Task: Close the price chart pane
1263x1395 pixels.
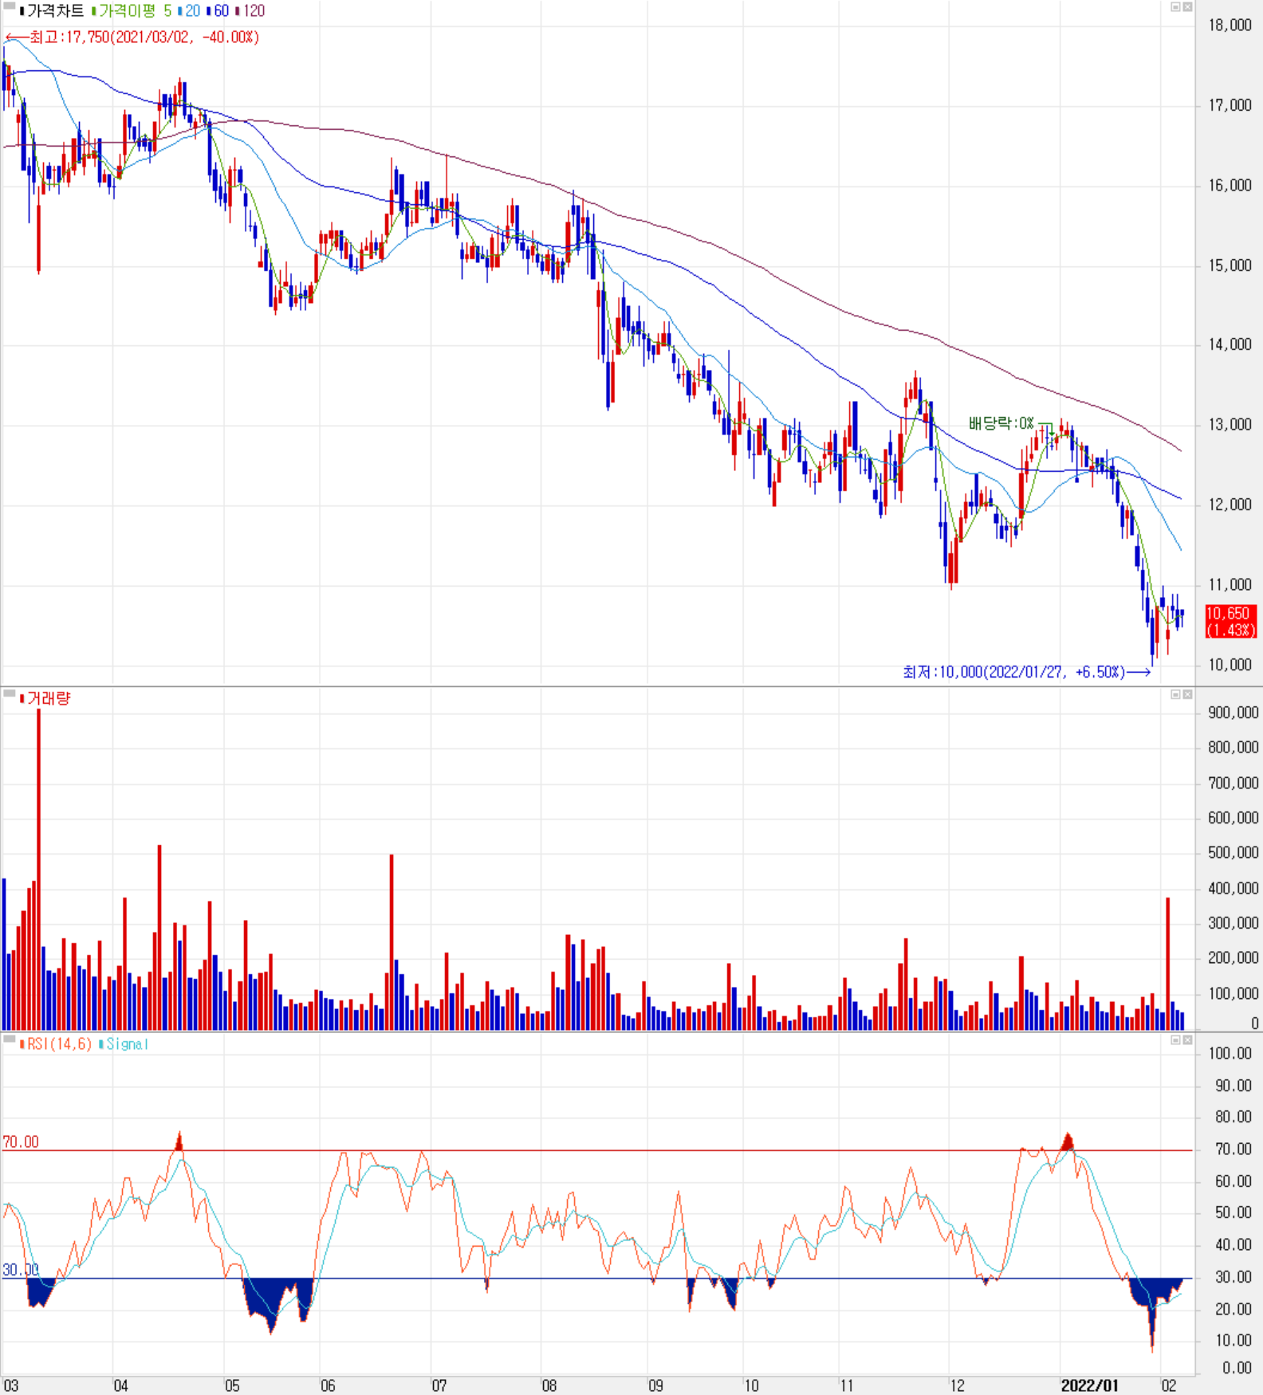Action: tap(1187, 6)
